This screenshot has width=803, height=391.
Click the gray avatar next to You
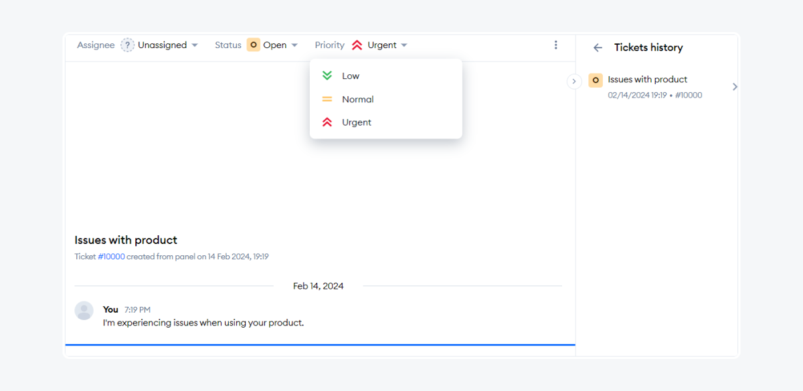coord(84,310)
